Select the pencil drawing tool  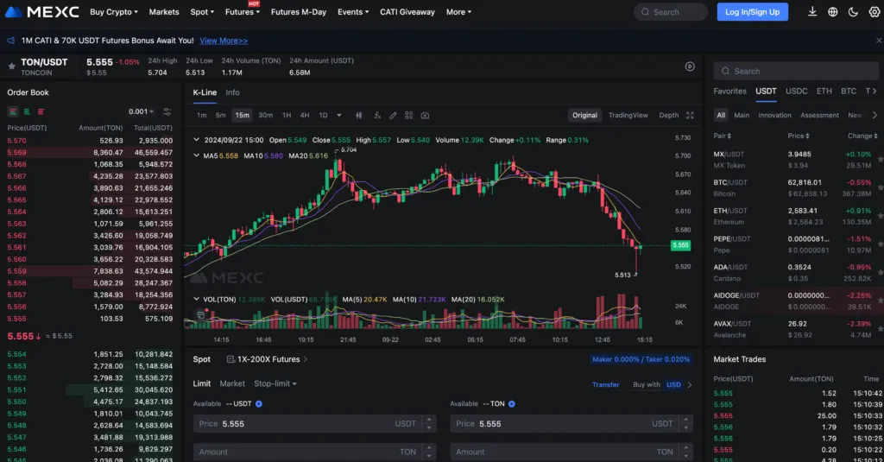pyautogui.click(x=393, y=115)
